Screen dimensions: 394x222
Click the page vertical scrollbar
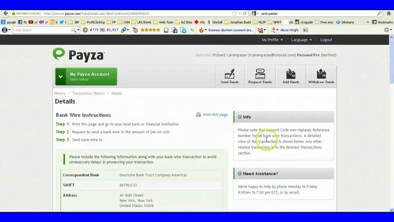click(392, 123)
